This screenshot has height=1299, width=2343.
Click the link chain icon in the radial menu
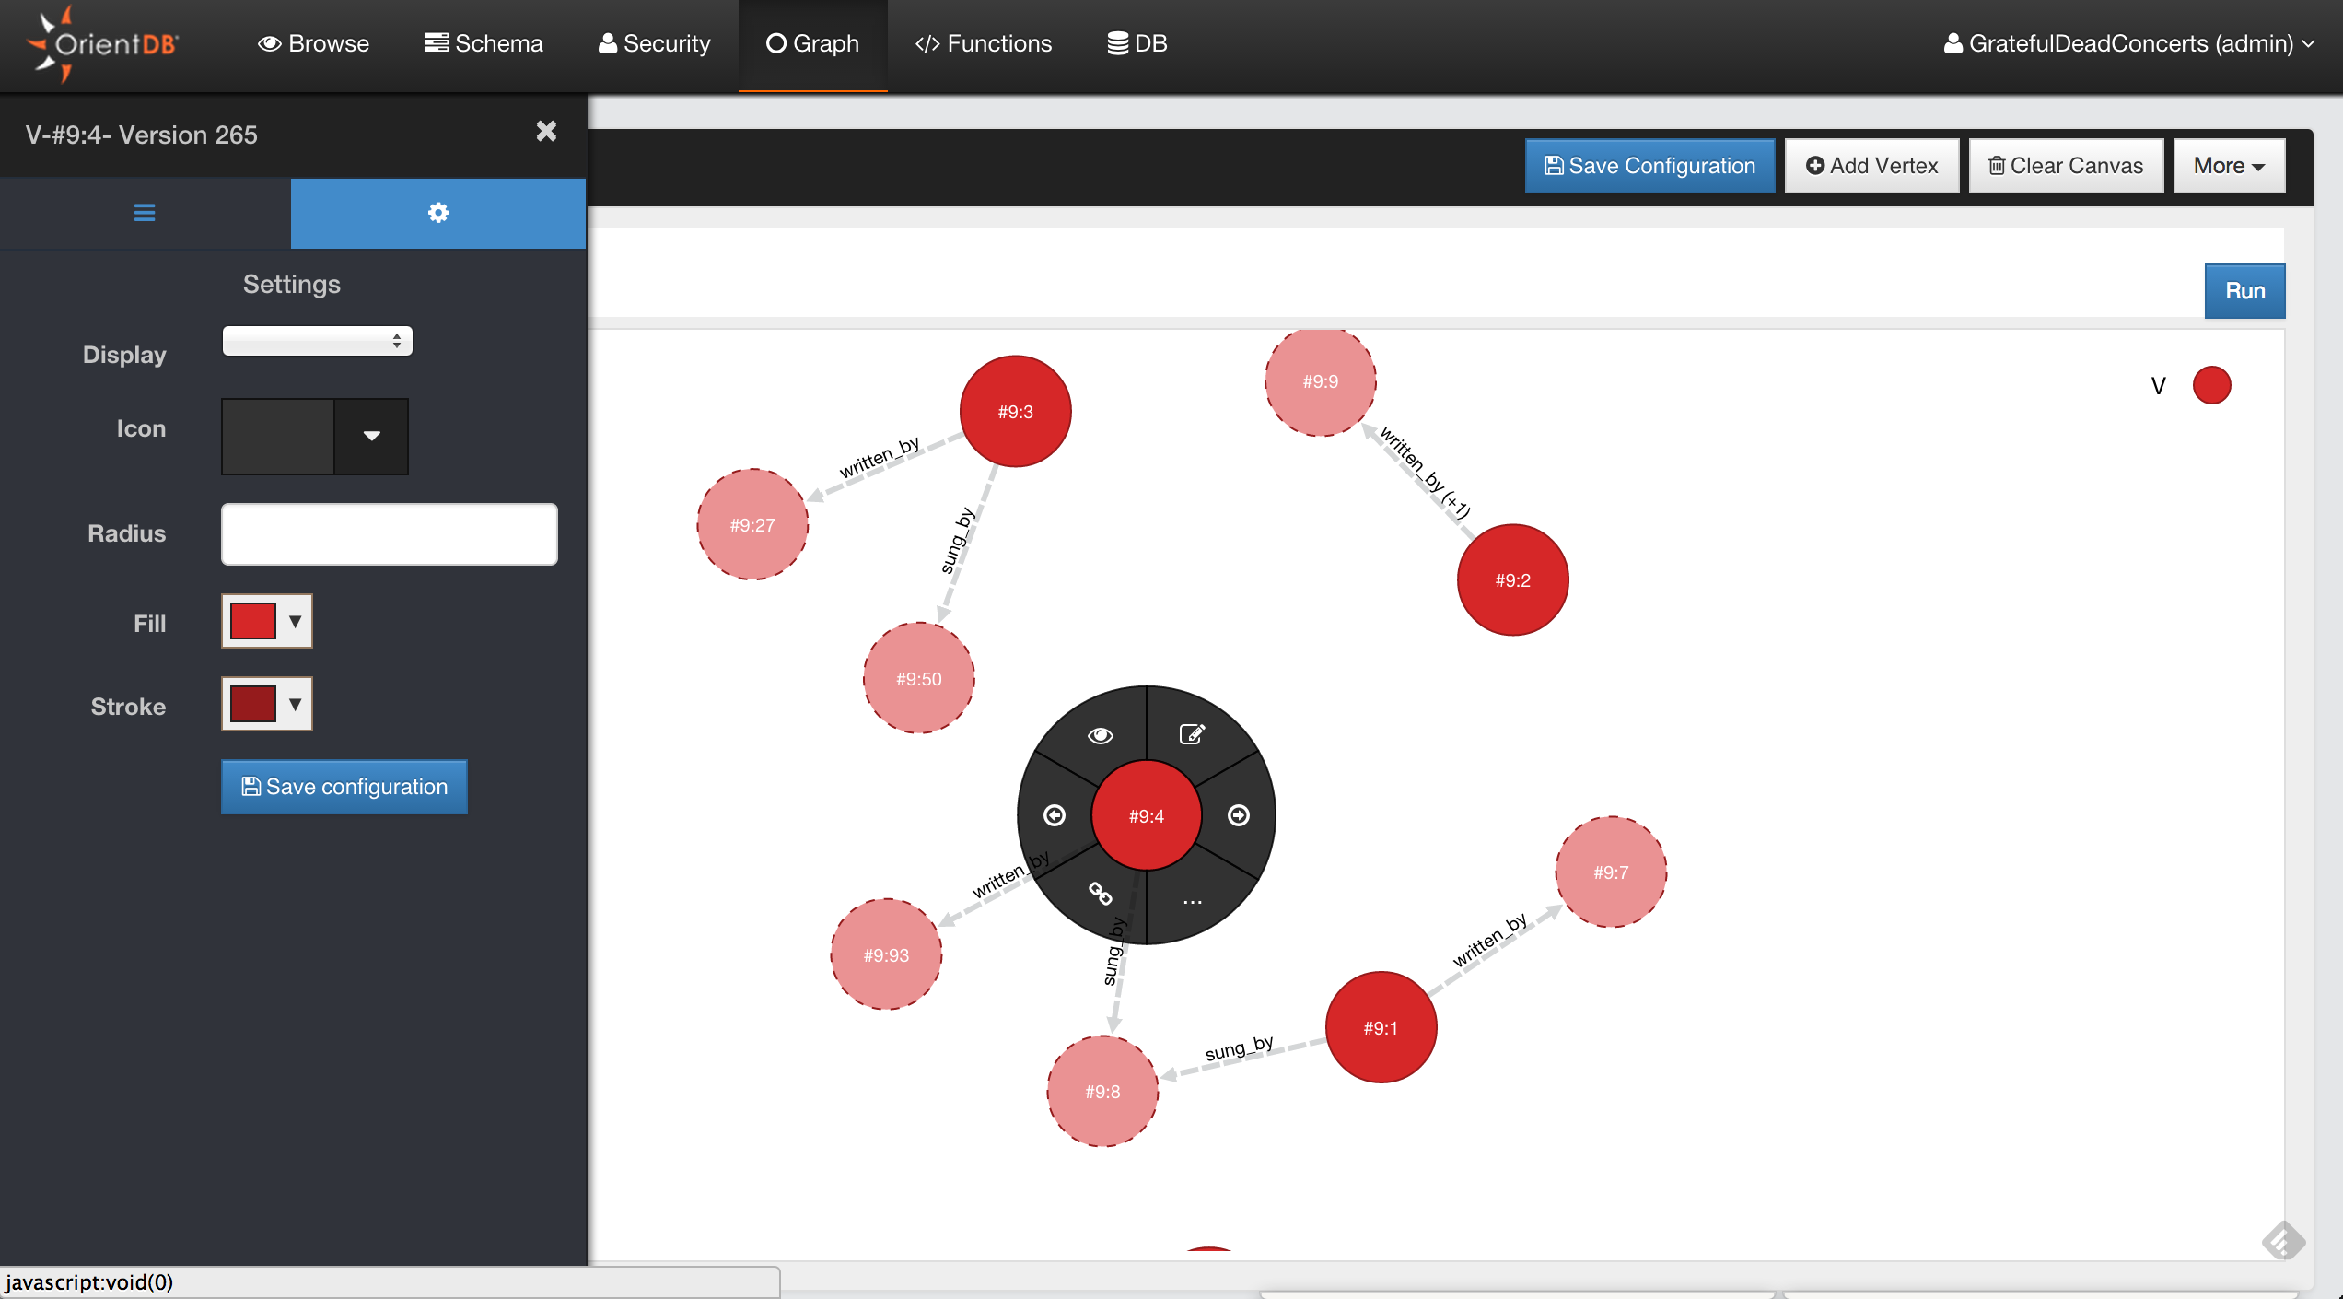(x=1101, y=893)
